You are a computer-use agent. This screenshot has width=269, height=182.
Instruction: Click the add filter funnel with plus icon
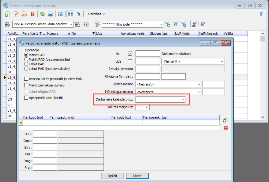pyautogui.click(x=168, y=24)
